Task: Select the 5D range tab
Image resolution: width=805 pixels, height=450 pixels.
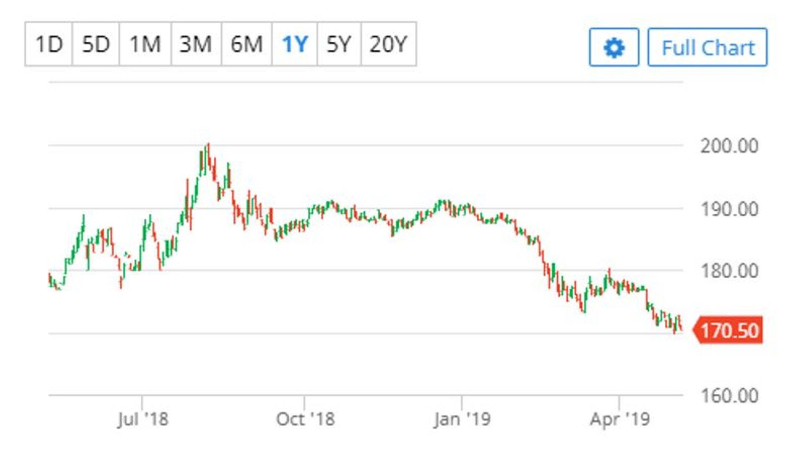Action: tap(96, 44)
